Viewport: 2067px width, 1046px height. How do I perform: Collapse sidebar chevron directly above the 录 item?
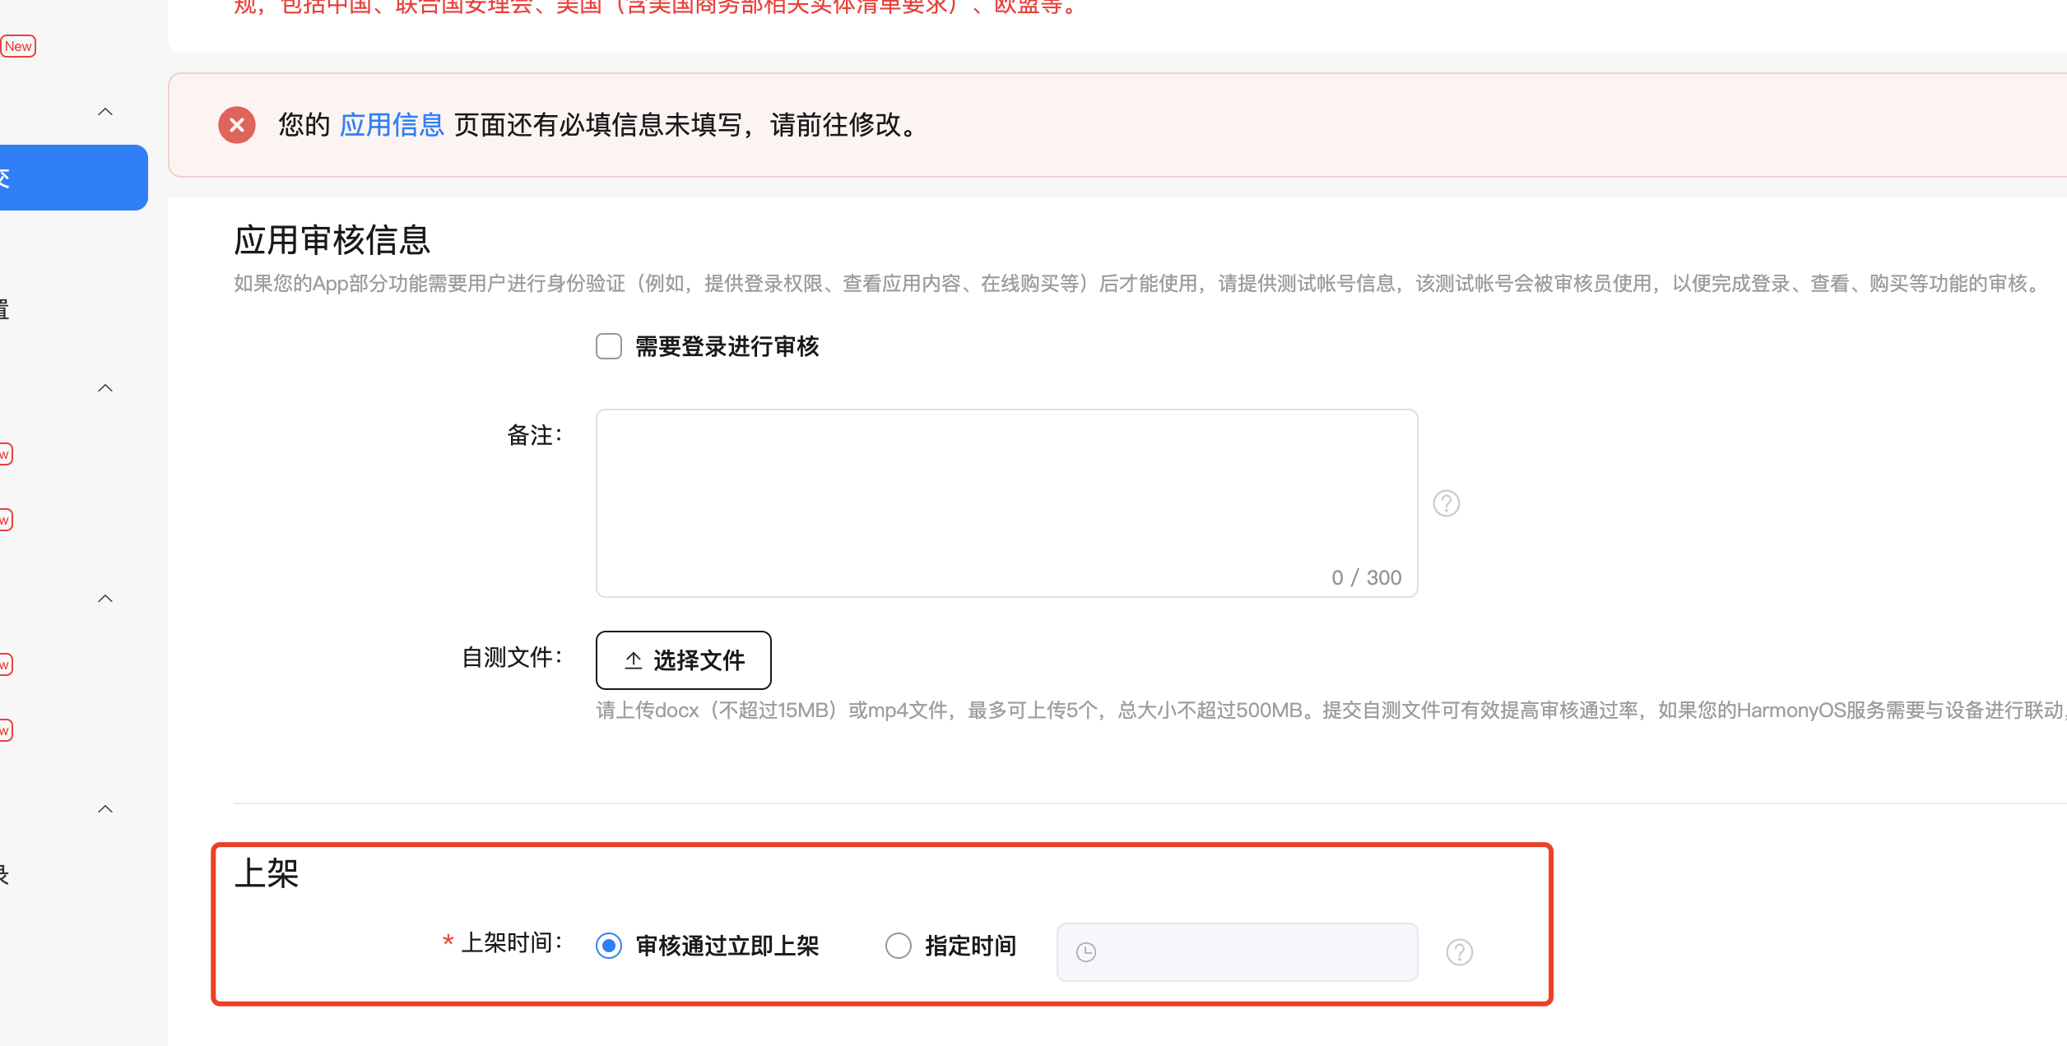[x=105, y=809]
